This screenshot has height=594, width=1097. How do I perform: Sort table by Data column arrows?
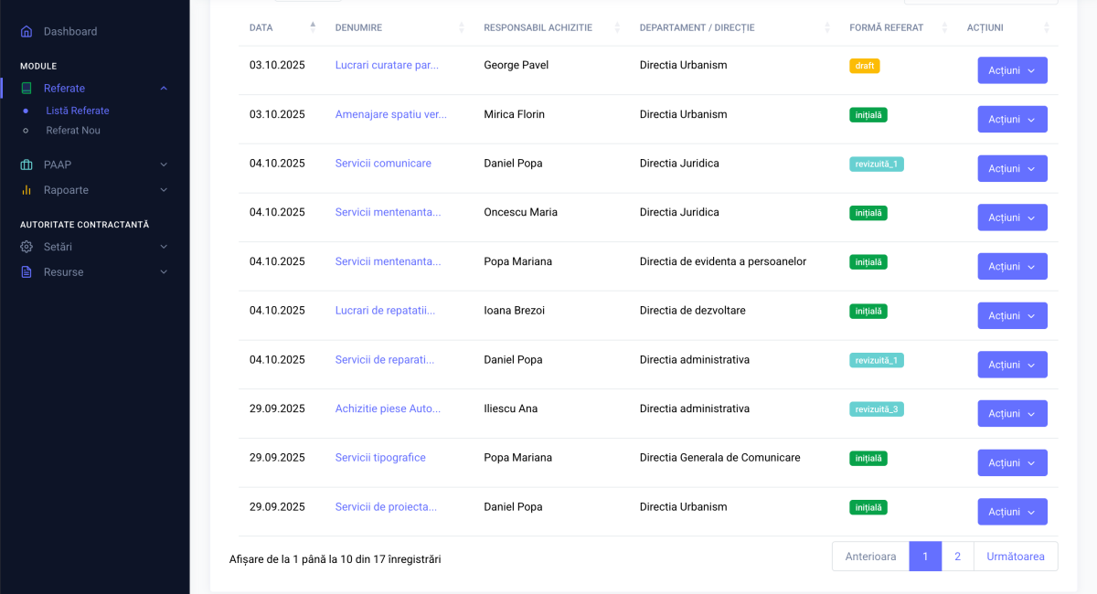[313, 27]
